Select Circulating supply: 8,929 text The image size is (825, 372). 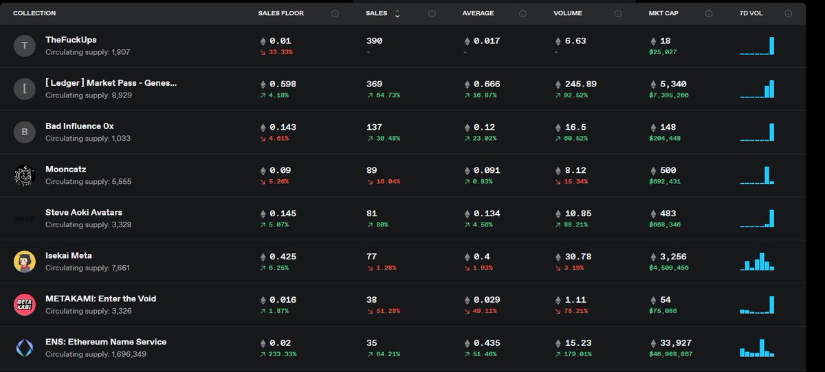tap(89, 95)
